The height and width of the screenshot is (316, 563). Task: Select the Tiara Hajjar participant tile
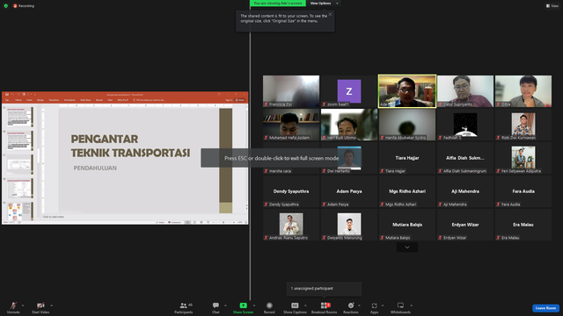[407, 158]
